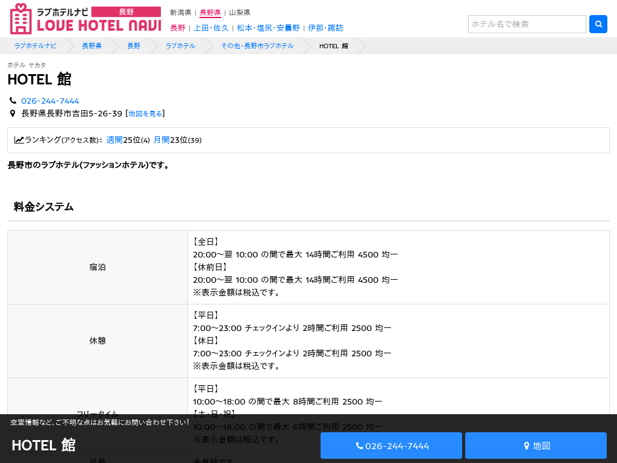Click the HOTEL 館 name in the footer bar
Viewport: 617px width, 463px height.
(x=43, y=445)
